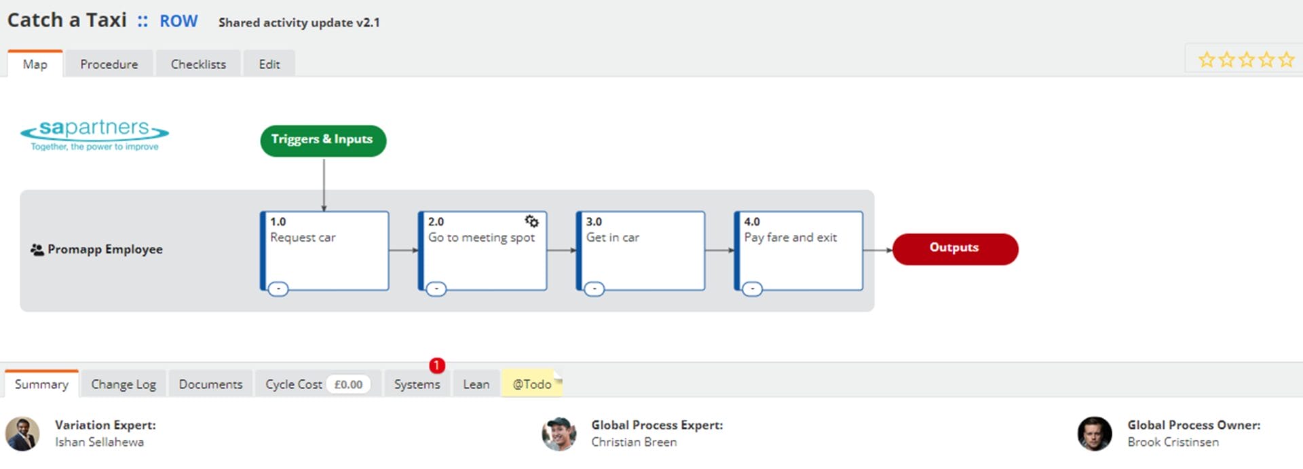
Task: Collapse the Request car activity
Action: pyautogui.click(x=278, y=289)
